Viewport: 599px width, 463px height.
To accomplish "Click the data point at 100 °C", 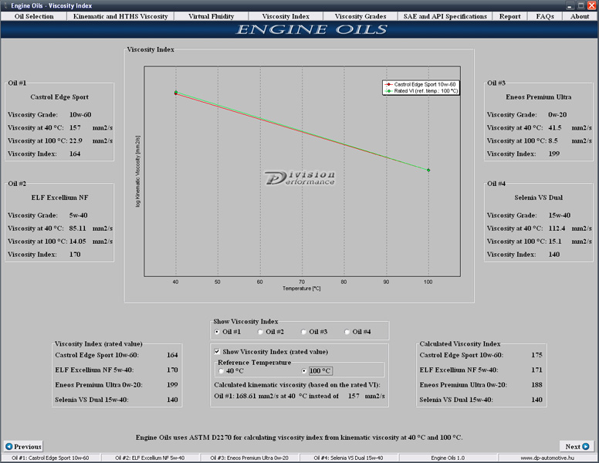I will 428,170.
